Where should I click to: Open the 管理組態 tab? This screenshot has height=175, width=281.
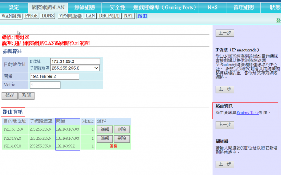coord(244,7)
